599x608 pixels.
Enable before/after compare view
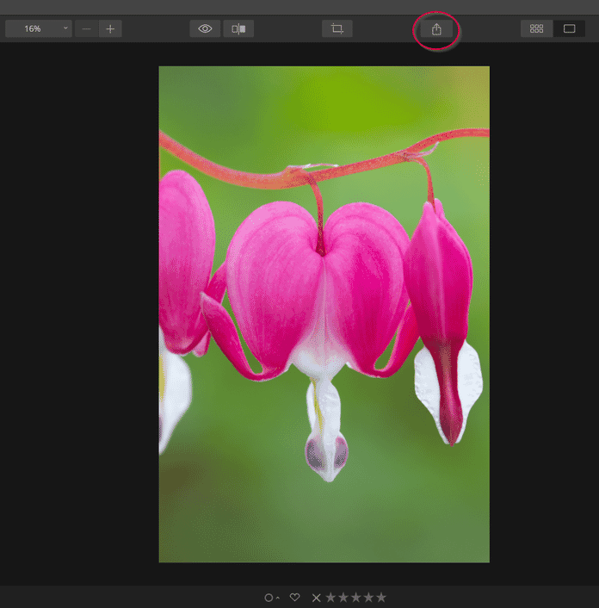(x=238, y=28)
